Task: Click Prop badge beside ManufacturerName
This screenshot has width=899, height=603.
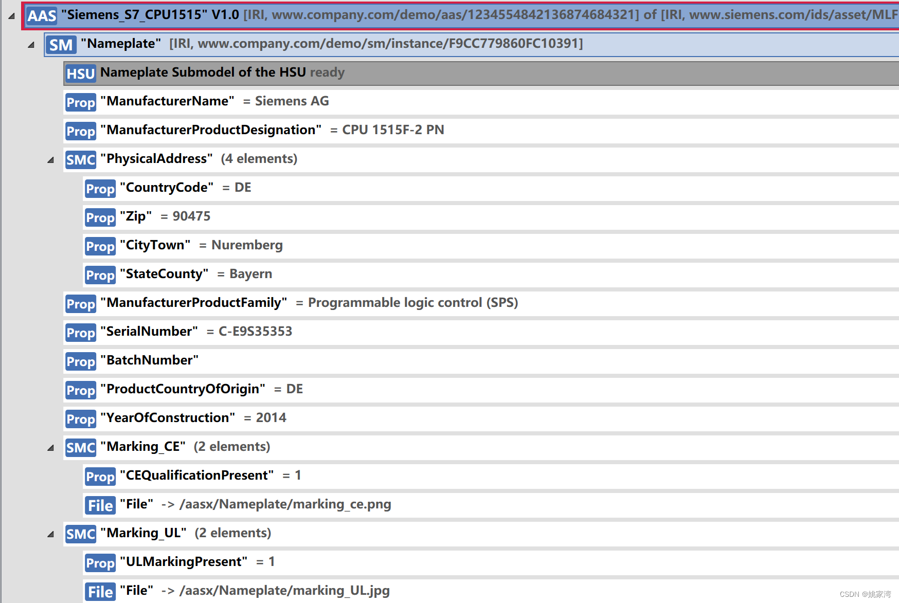Action: click(x=81, y=102)
